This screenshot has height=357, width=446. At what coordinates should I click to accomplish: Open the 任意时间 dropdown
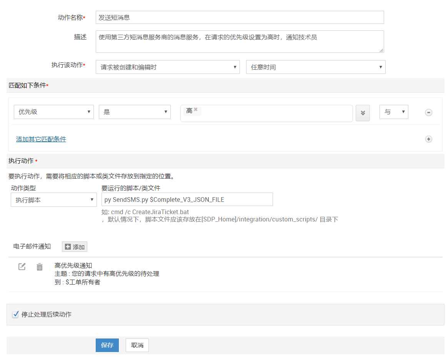click(315, 67)
